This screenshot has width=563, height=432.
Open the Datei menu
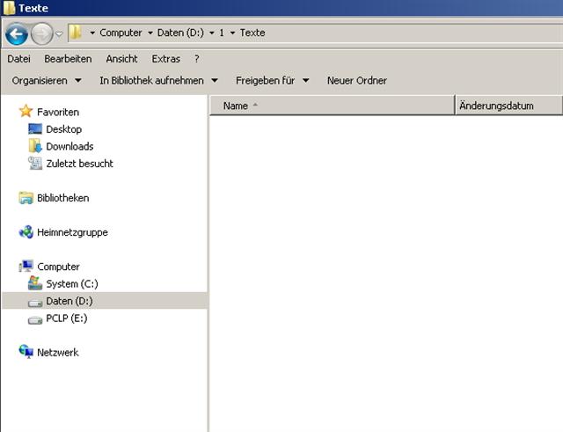[18, 59]
